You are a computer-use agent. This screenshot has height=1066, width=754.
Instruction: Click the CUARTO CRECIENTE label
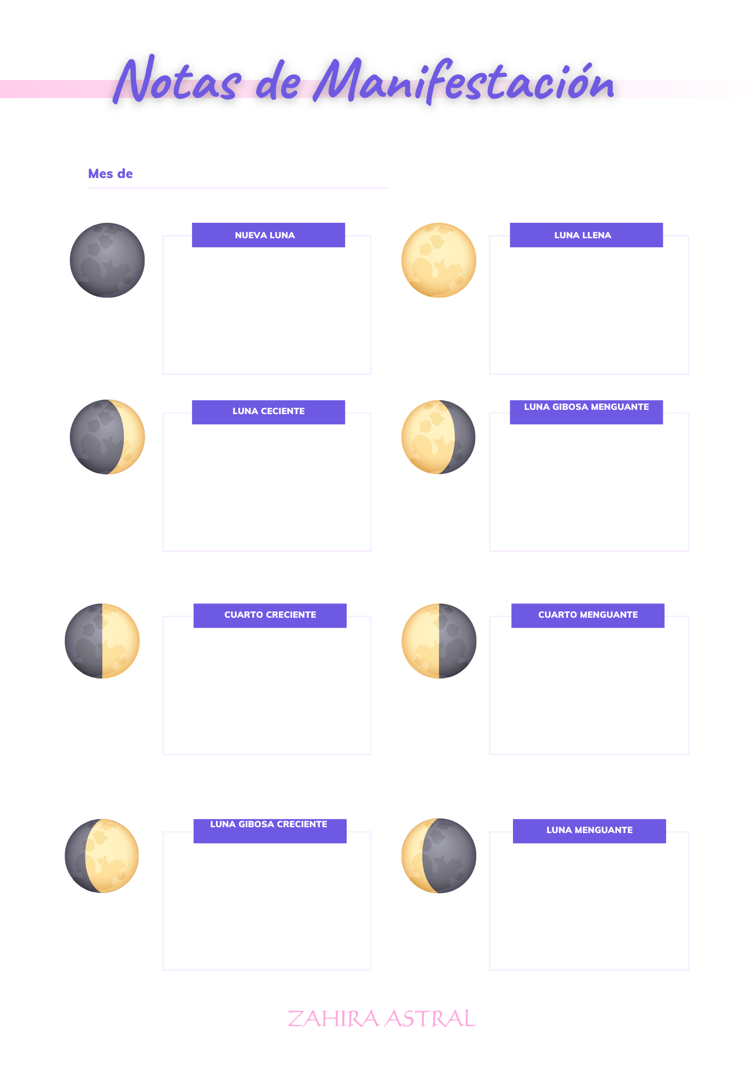coord(270,616)
